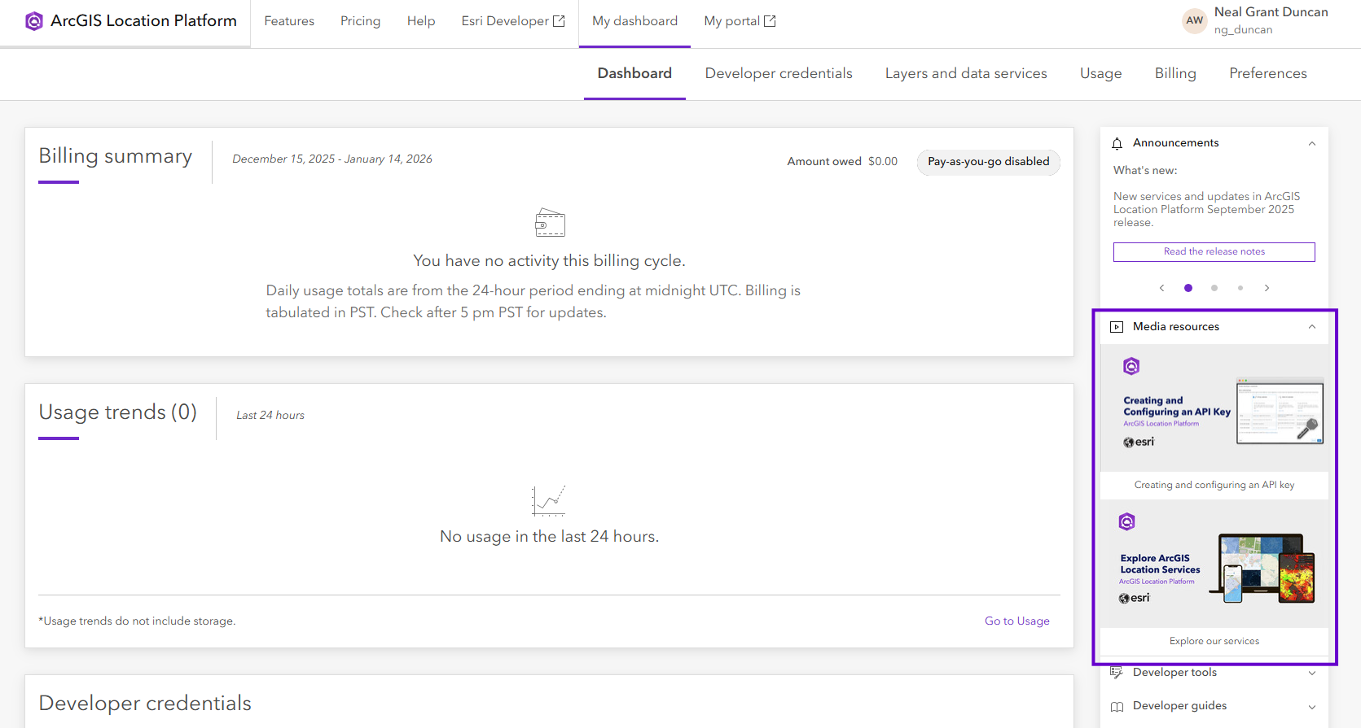1361x728 pixels.
Task: Open the Features menu item
Action: 289,21
